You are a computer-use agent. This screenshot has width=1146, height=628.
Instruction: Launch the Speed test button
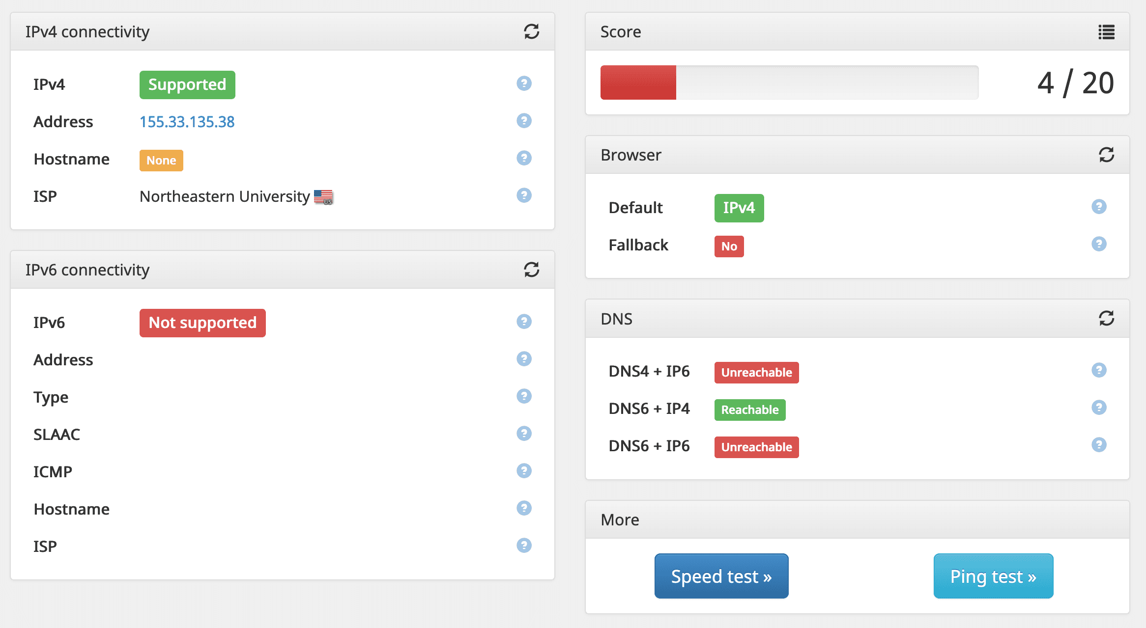tap(721, 576)
